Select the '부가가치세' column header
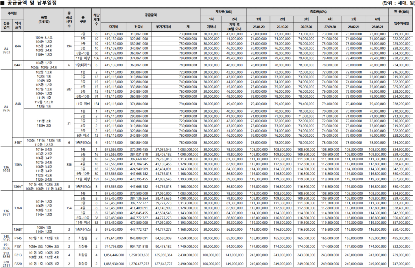Viewport: 415px width, 268px height. pyautogui.click(x=163, y=27)
